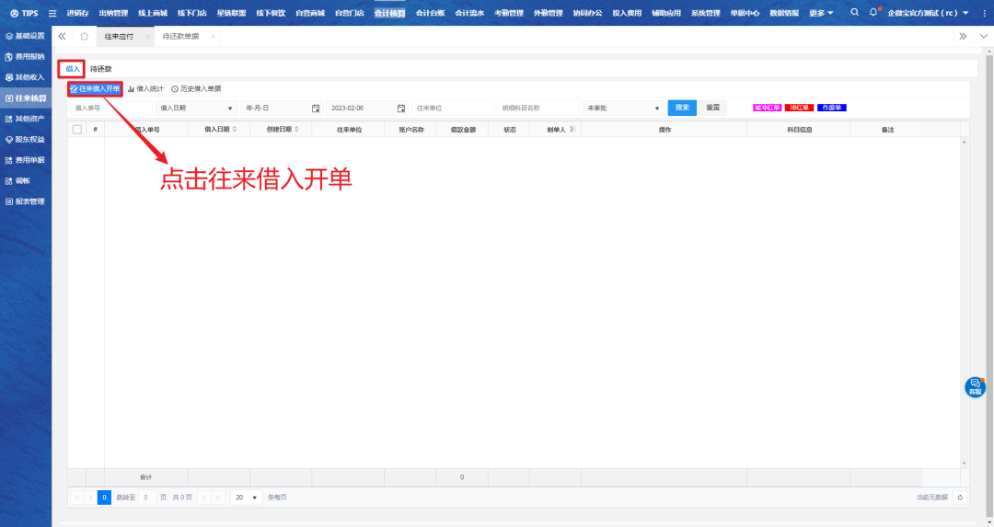Open the 客服 customer service bubble

click(975, 387)
